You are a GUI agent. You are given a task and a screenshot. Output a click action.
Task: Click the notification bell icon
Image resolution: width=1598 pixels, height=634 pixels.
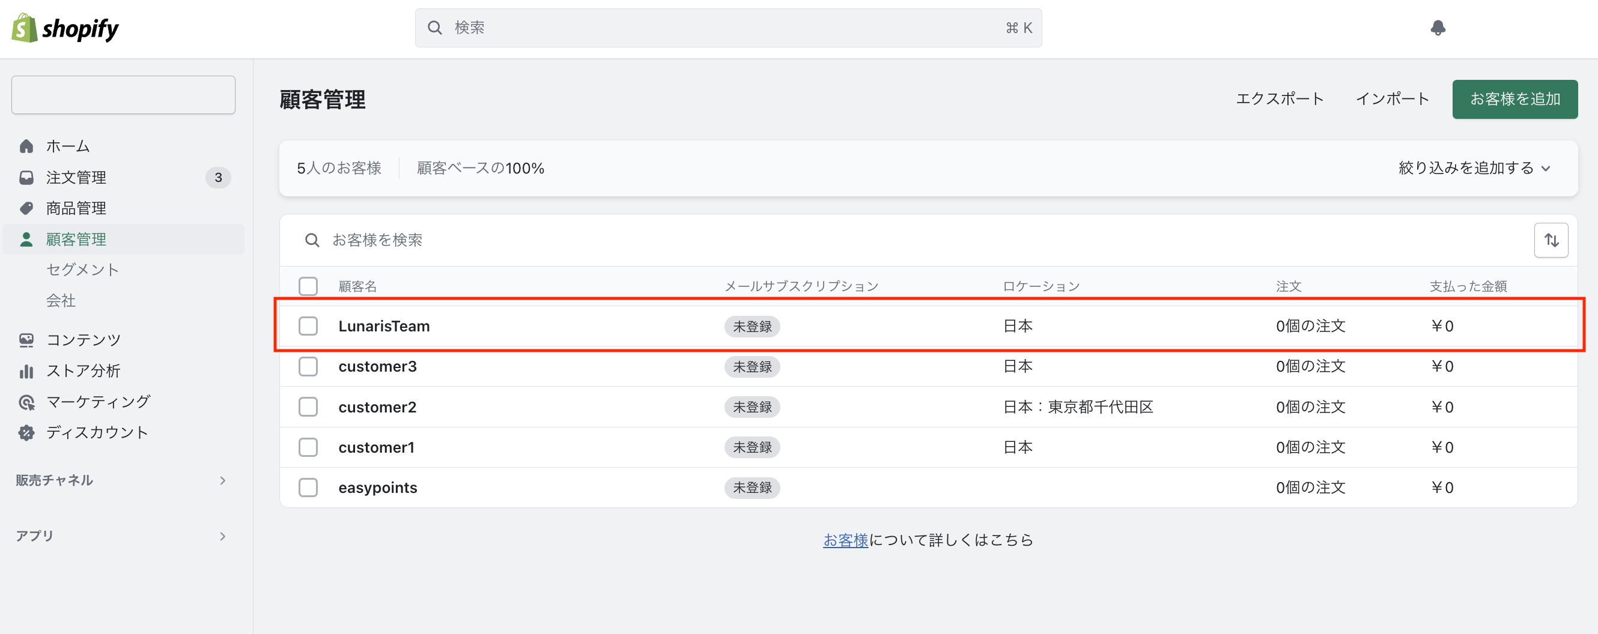(x=1438, y=28)
